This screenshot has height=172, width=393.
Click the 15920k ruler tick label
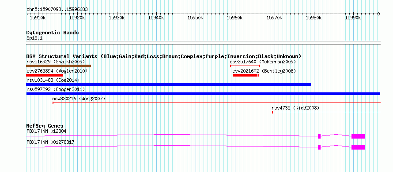77,18
